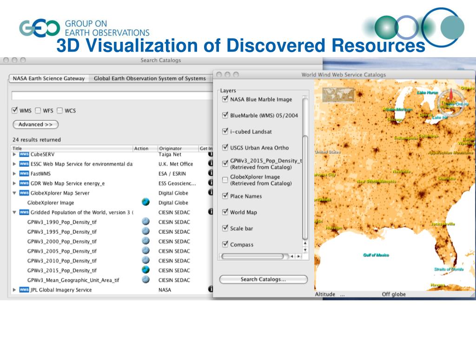Enable the WCS service type checkbox
This screenshot has width=476, height=357.
point(60,111)
